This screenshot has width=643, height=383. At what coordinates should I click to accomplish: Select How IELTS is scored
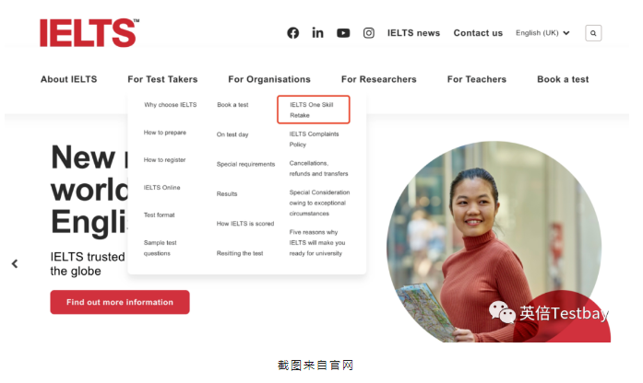tap(245, 224)
